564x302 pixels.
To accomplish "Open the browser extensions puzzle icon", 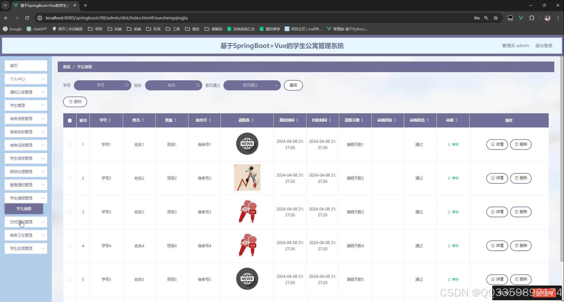I will [532, 18].
